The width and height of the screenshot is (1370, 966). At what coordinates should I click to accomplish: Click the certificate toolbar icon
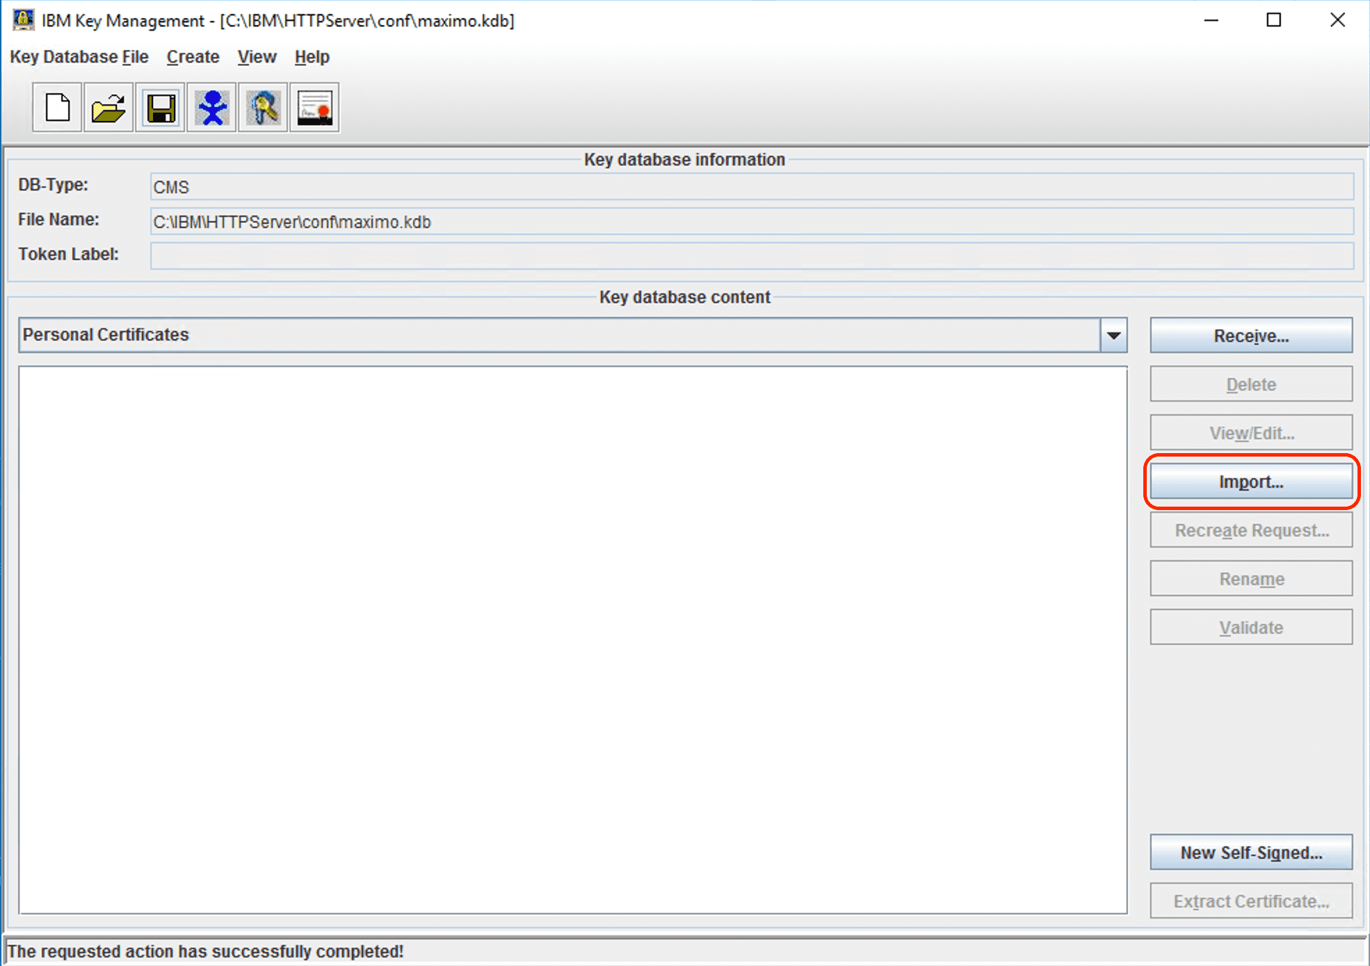(x=314, y=108)
